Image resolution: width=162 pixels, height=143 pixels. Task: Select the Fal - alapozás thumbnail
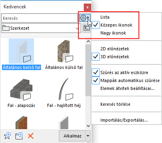click(21, 90)
